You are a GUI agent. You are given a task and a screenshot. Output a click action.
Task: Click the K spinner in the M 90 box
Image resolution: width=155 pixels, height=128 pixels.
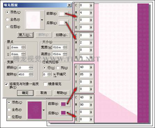click(91, 119)
